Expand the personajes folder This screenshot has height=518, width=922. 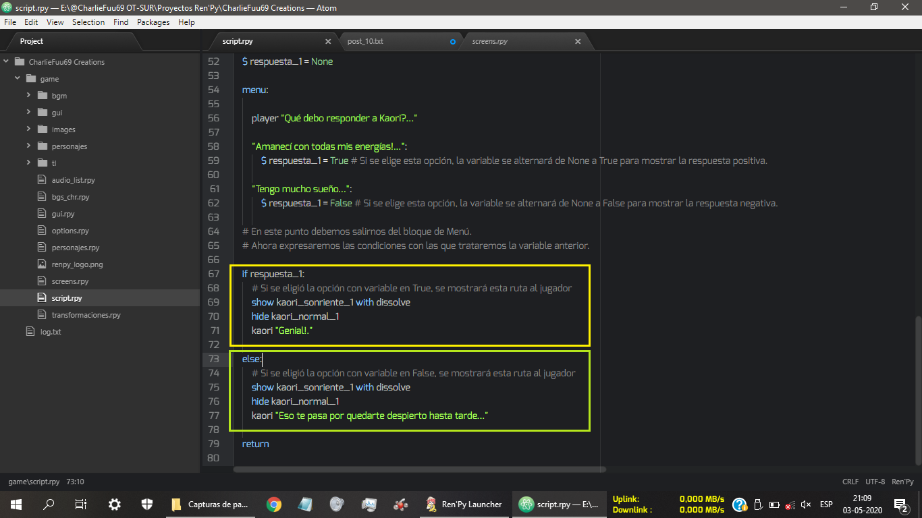29,146
